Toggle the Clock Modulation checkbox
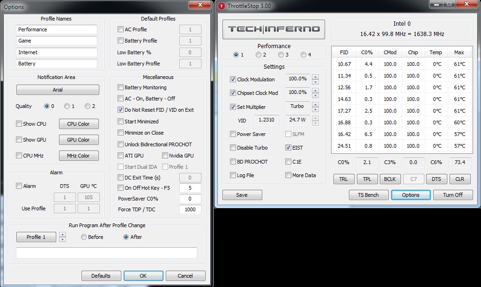481x287 pixels. pos(233,79)
